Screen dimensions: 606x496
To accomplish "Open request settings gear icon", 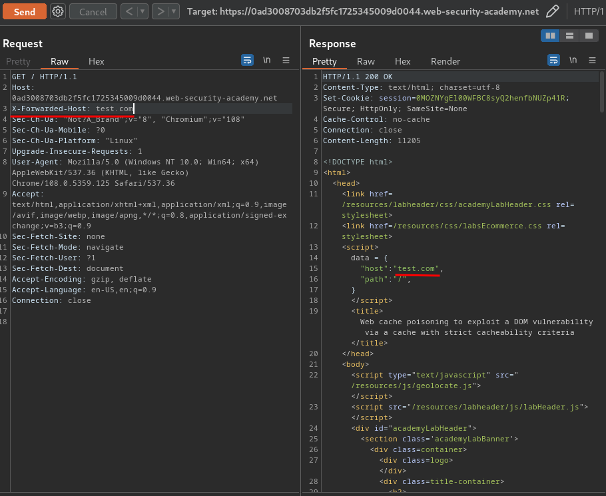I will [x=58, y=11].
